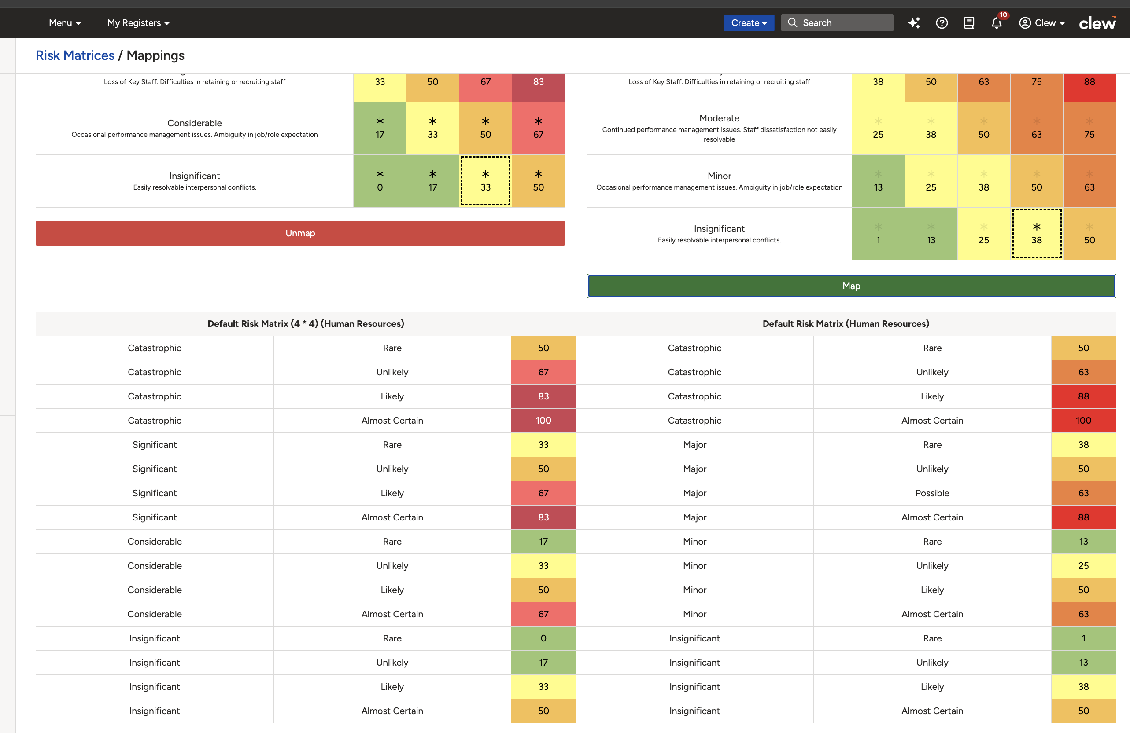Open notifications bell with 10 badge
This screenshot has width=1130, height=733.
[997, 23]
